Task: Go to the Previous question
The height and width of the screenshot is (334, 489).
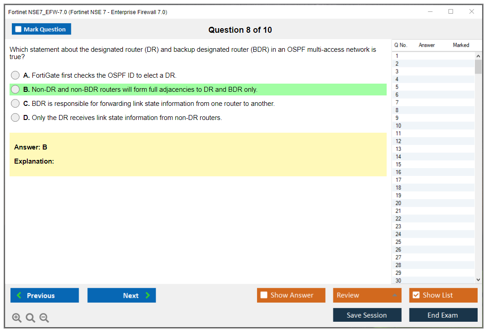Action: pos(45,295)
